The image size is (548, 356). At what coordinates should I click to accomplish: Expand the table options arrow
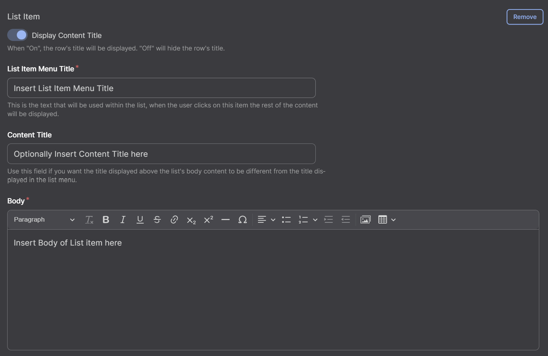(394, 220)
